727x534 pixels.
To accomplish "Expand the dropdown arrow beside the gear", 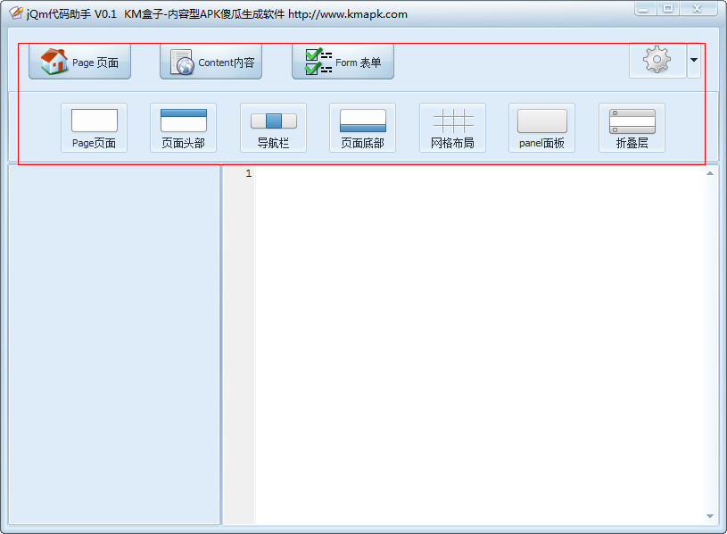I will [694, 60].
